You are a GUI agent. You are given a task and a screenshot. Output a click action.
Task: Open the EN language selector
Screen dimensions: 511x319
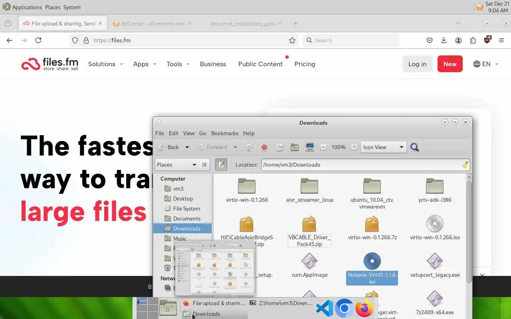[x=486, y=64]
